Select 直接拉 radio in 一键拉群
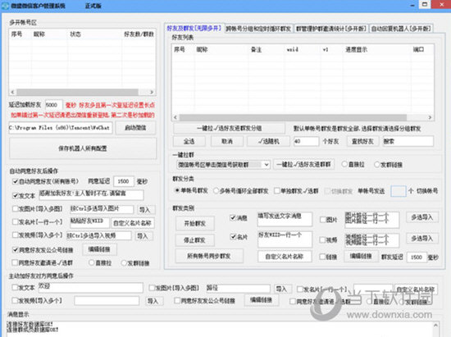451x337 pixels. 344,164
